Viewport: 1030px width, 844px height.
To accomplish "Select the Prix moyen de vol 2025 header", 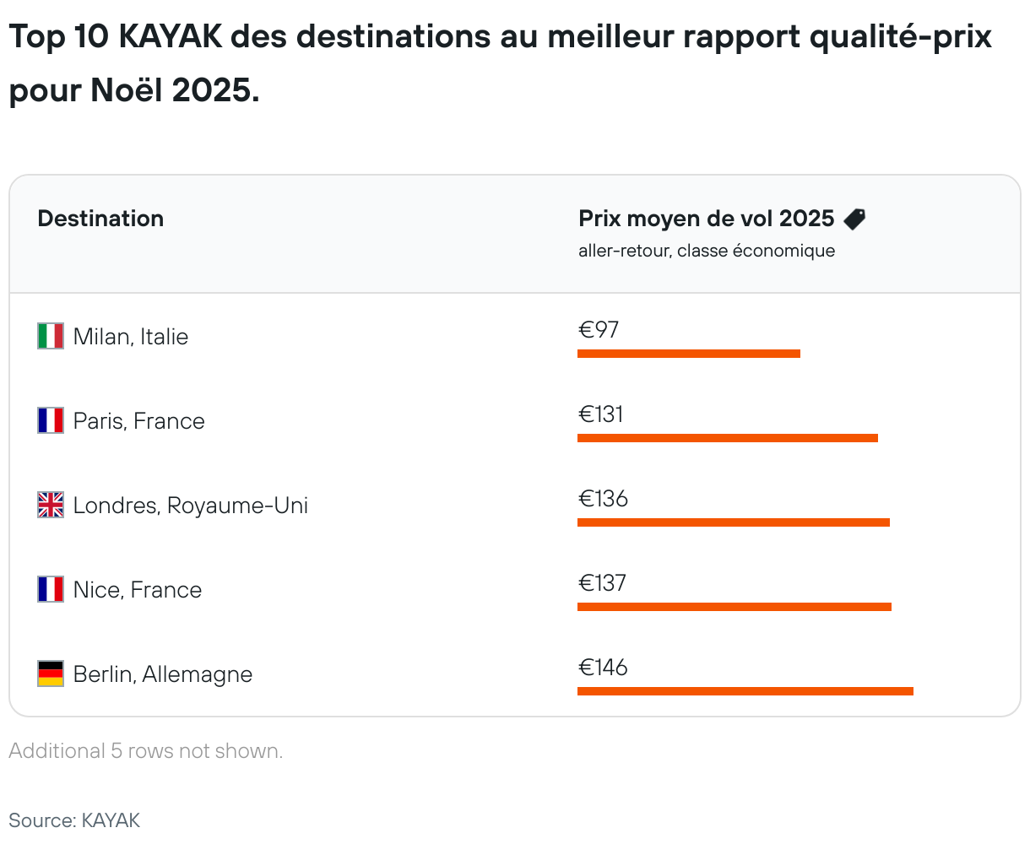I will point(706,219).
